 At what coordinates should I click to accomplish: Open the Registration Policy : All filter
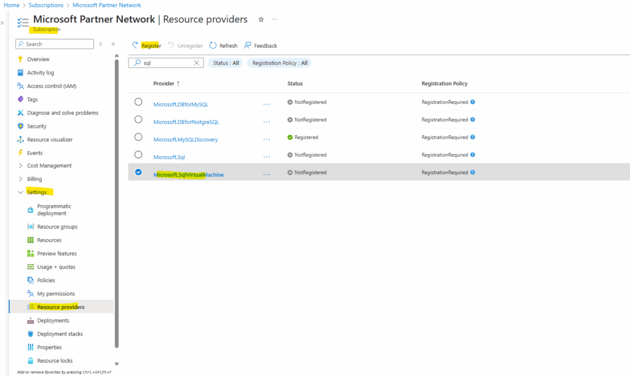coord(280,63)
